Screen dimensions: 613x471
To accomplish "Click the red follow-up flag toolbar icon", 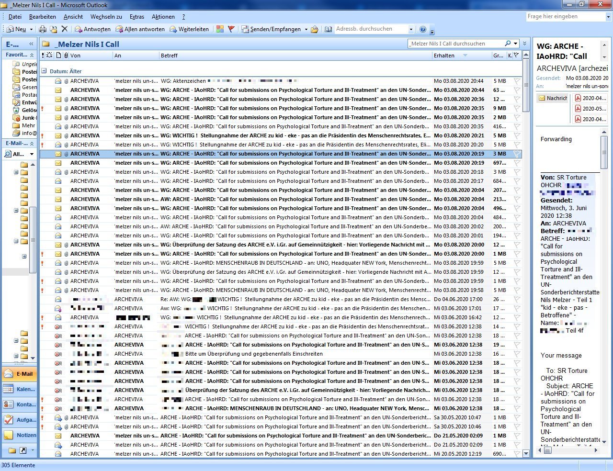I will coord(231,29).
